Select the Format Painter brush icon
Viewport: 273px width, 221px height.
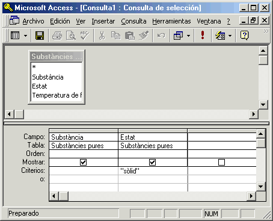click(x=144, y=36)
